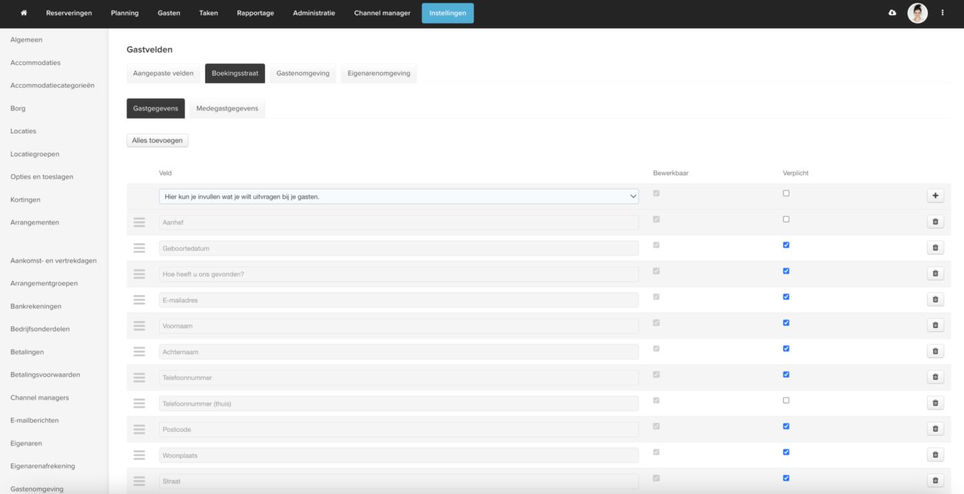Open Opties en toeslagen in sidebar

point(41,177)
